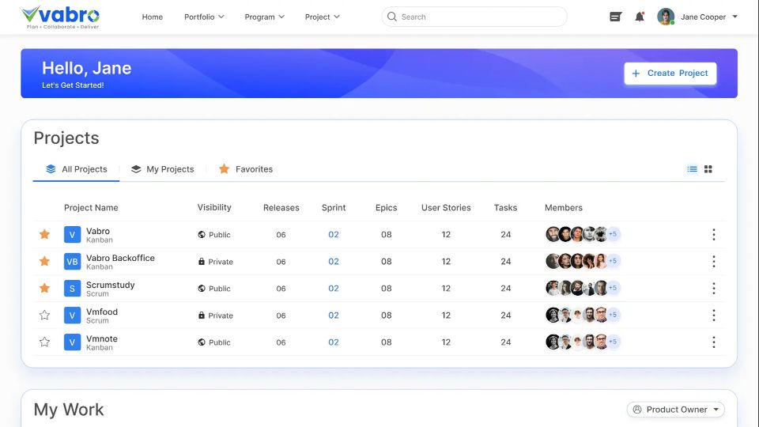
Task: Open sprint 02 link for Scrumstudy
Action: click(334, 289)
